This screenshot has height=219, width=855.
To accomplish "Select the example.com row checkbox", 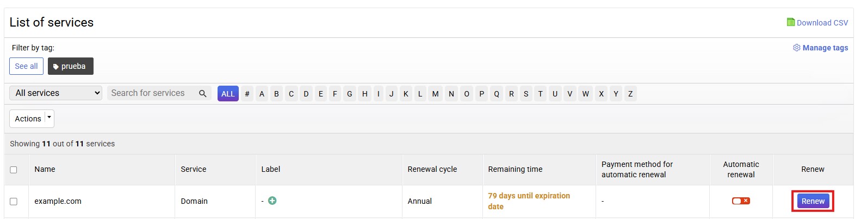I will coord(14,201).
